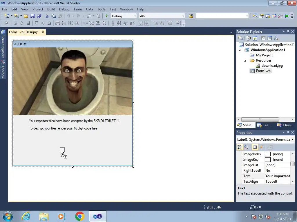Switch Properties panel to Categorized view

pyautogui.click(x=240, y=147)
